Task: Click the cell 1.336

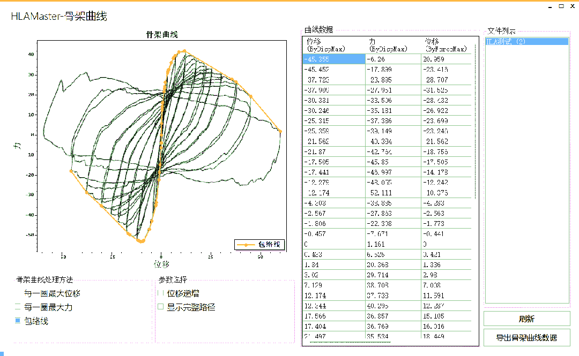Action: (447, 265)
